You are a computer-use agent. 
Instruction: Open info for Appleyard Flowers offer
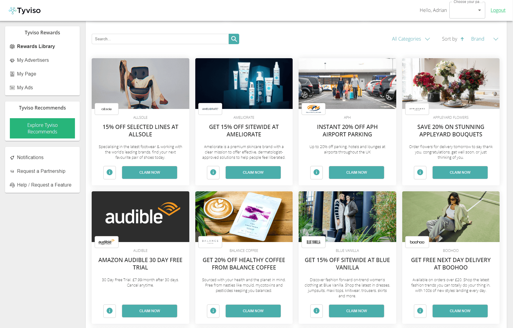click(420, 173)
